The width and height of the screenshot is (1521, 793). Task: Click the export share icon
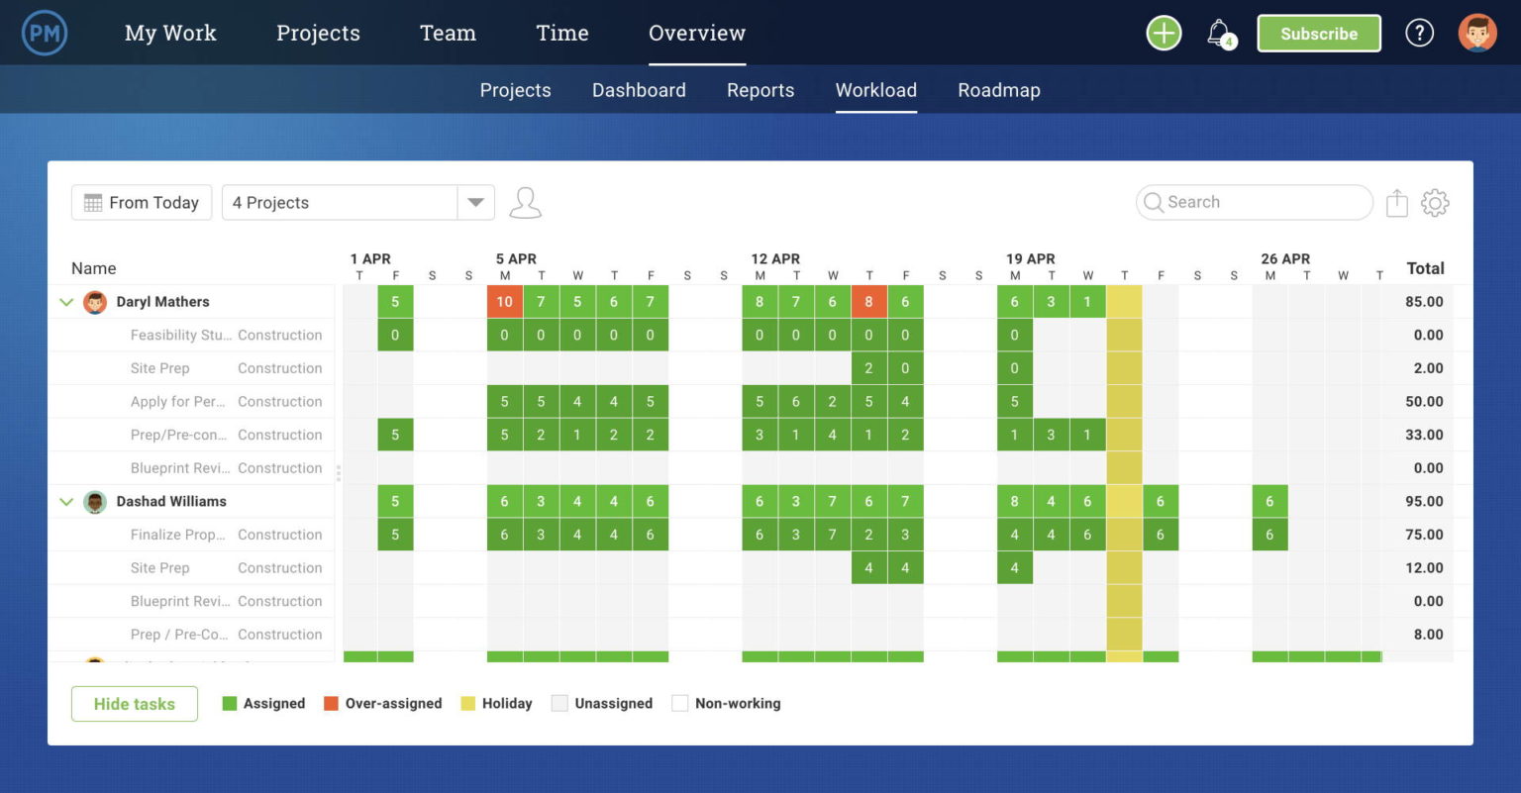click(x=1396, y=203)
